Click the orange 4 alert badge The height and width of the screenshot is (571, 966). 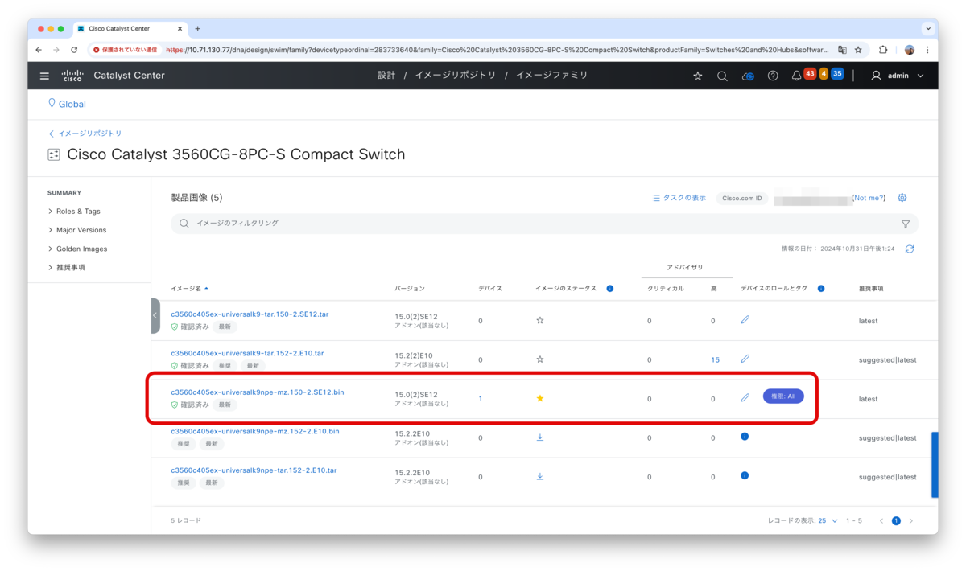(824, 74)
